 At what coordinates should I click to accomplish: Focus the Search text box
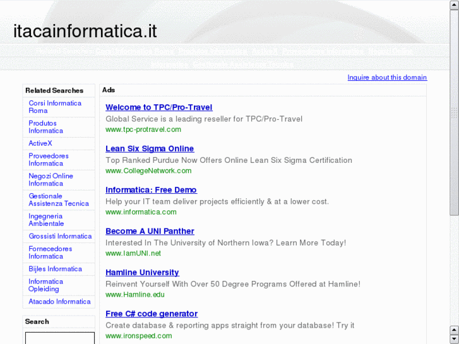point(60,338)
